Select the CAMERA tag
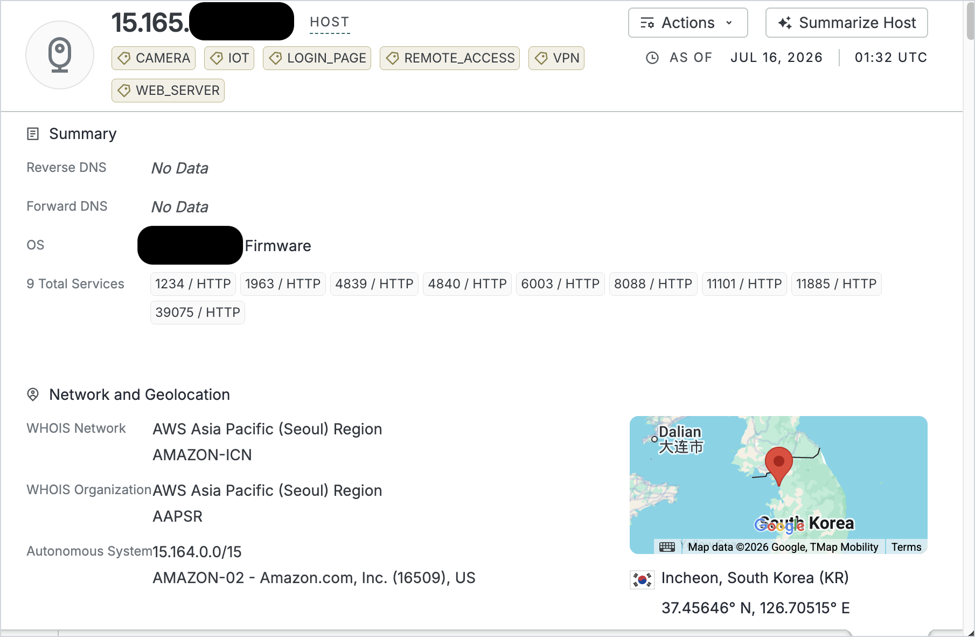This screenshot has height=637, width=975. 154,58
